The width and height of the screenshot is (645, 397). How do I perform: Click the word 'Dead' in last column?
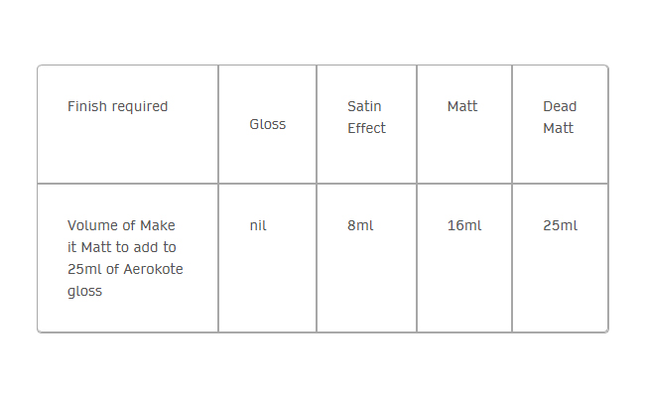pyautogui.click(x=560, y=106)
